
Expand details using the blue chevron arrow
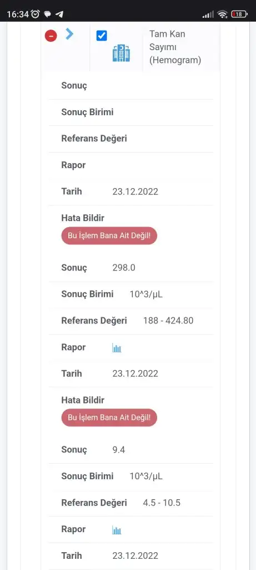(x=69, y=34)
